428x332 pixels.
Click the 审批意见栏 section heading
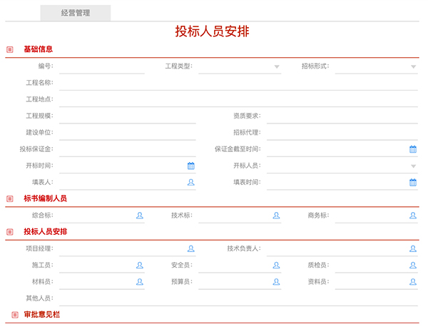click(42, 315)
